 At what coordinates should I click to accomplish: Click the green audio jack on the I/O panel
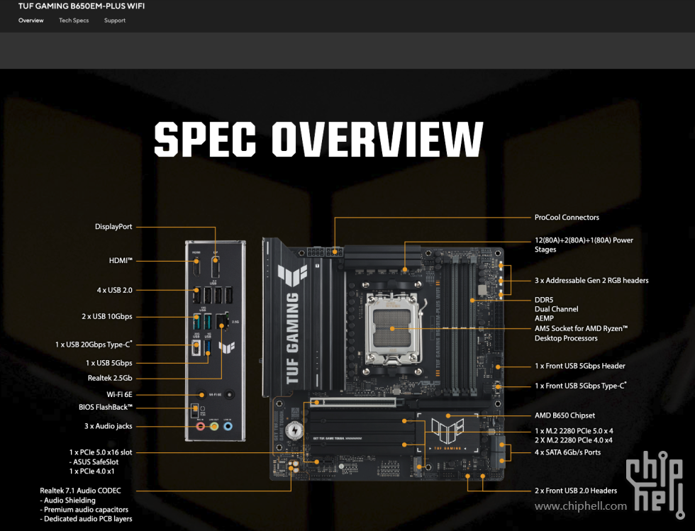click(214, 426)
